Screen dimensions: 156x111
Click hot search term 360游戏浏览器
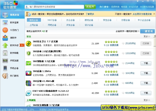pos(147,7)
